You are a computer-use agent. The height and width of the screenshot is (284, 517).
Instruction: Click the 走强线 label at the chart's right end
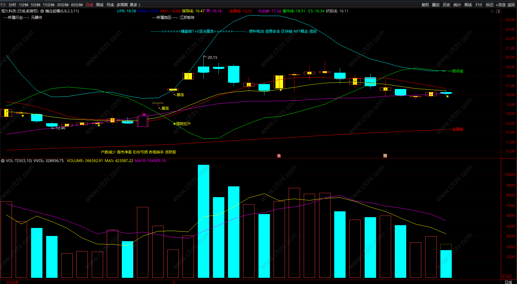pyautogui.click(x=458, y=129)
